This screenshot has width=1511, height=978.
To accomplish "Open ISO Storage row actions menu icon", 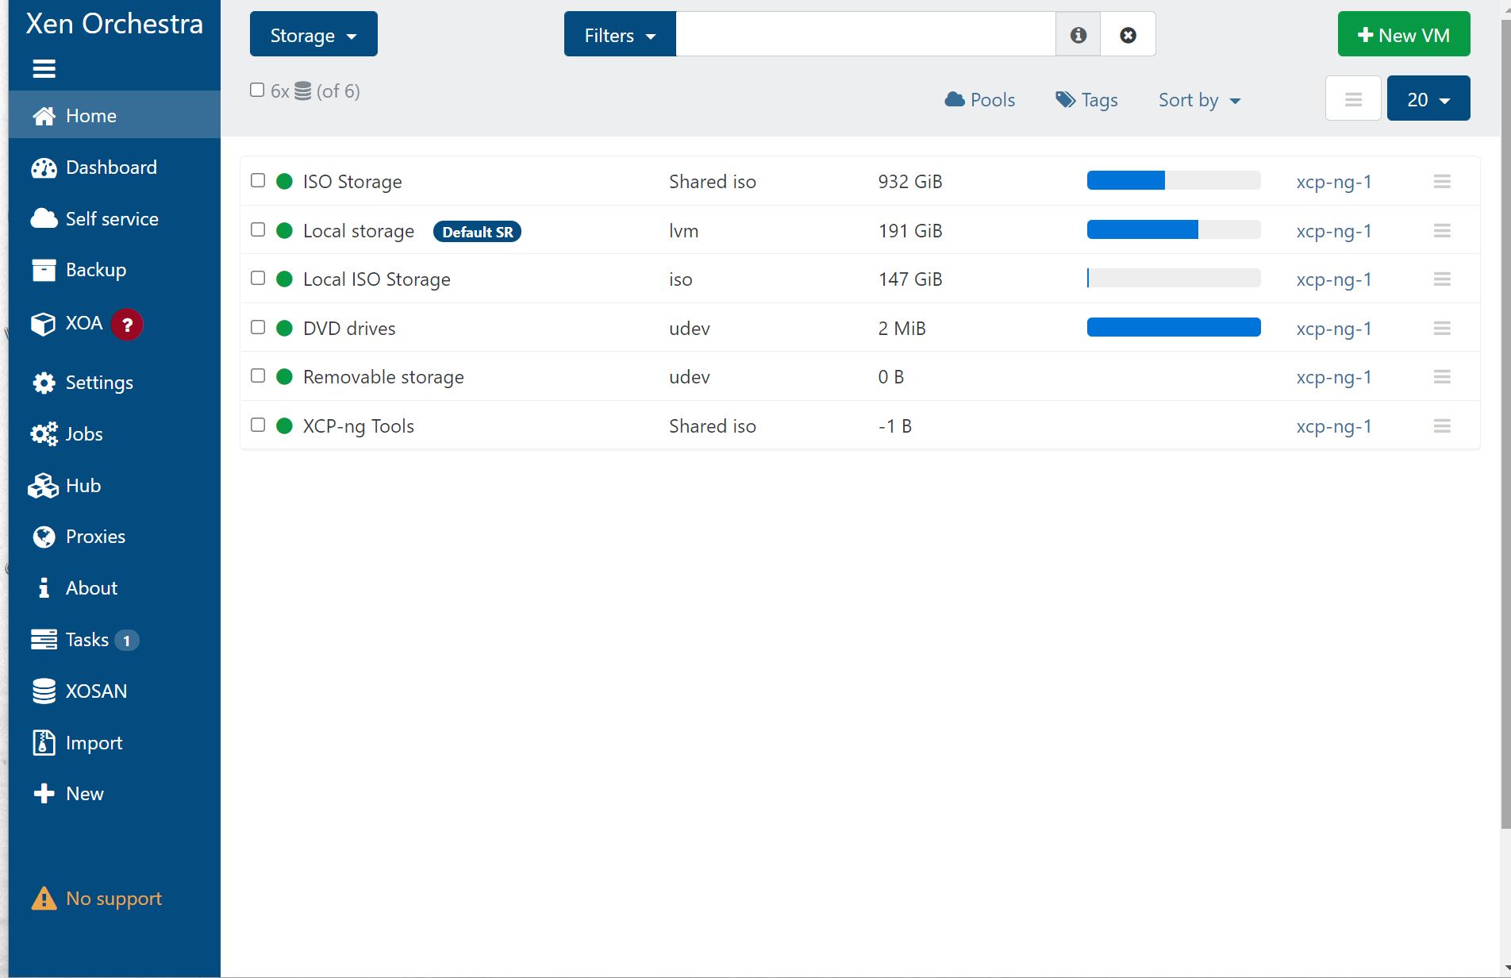I will click(1442, 182).
